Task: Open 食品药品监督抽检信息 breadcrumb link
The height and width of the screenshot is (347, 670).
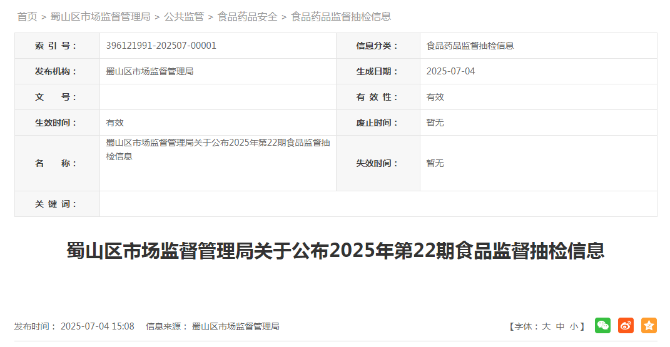Action: coord(341,17)
